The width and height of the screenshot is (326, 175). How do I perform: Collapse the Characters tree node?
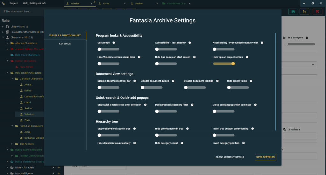3,37
